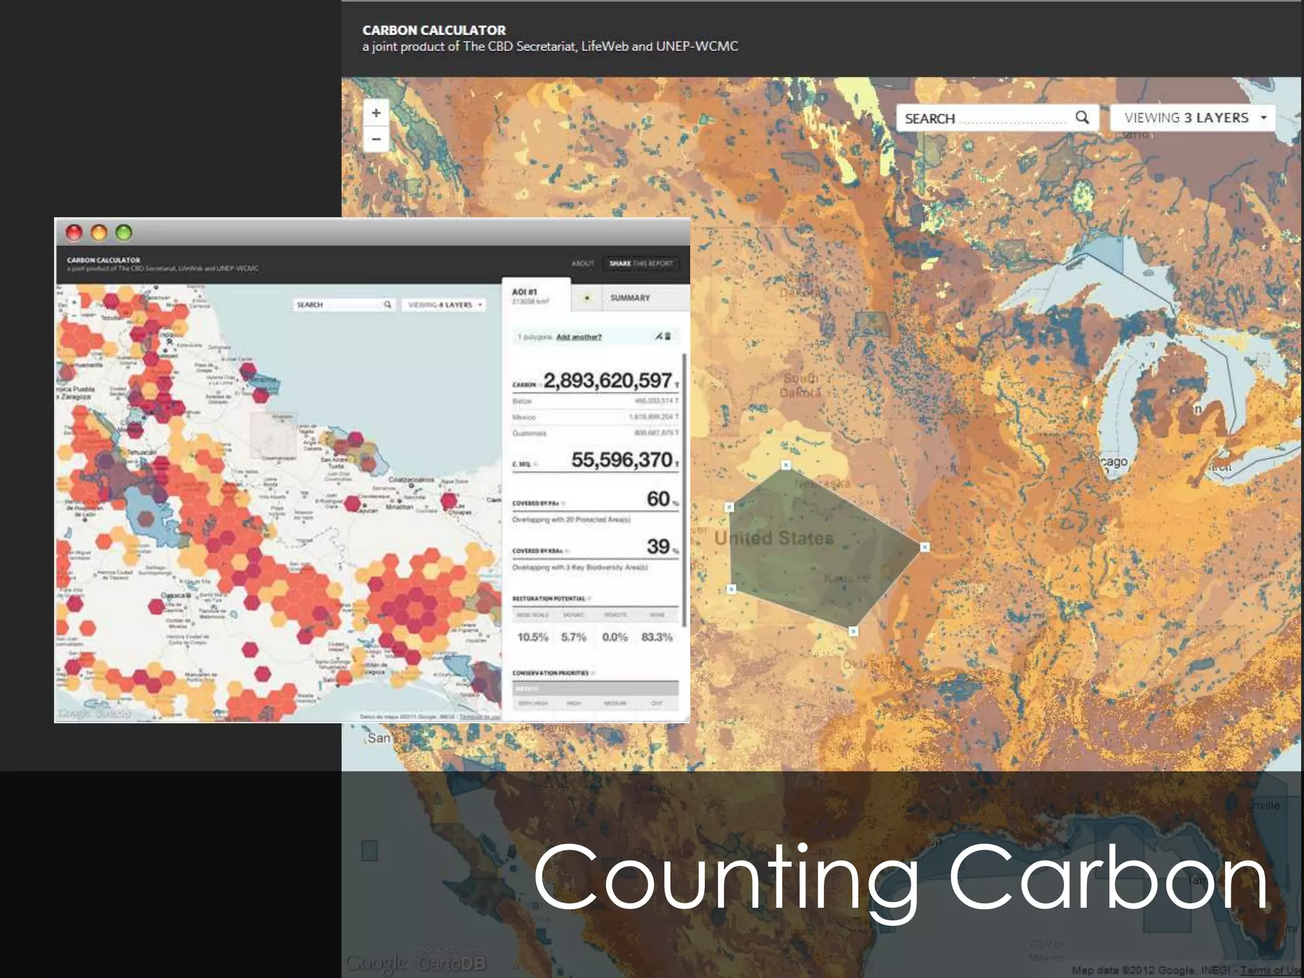The height and width of the screenshot is (978, 1304).
Task: Click the large map Search input field
Action: [987, 118]
